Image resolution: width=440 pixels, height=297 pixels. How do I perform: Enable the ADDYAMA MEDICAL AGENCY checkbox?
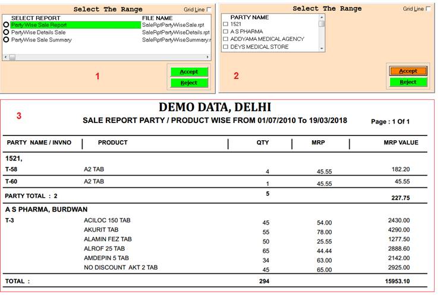[225, 39]
